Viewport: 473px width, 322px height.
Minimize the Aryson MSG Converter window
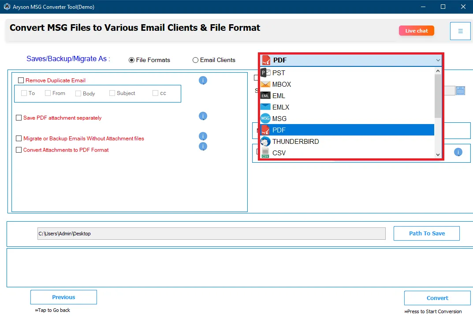[x=423, y=7]
